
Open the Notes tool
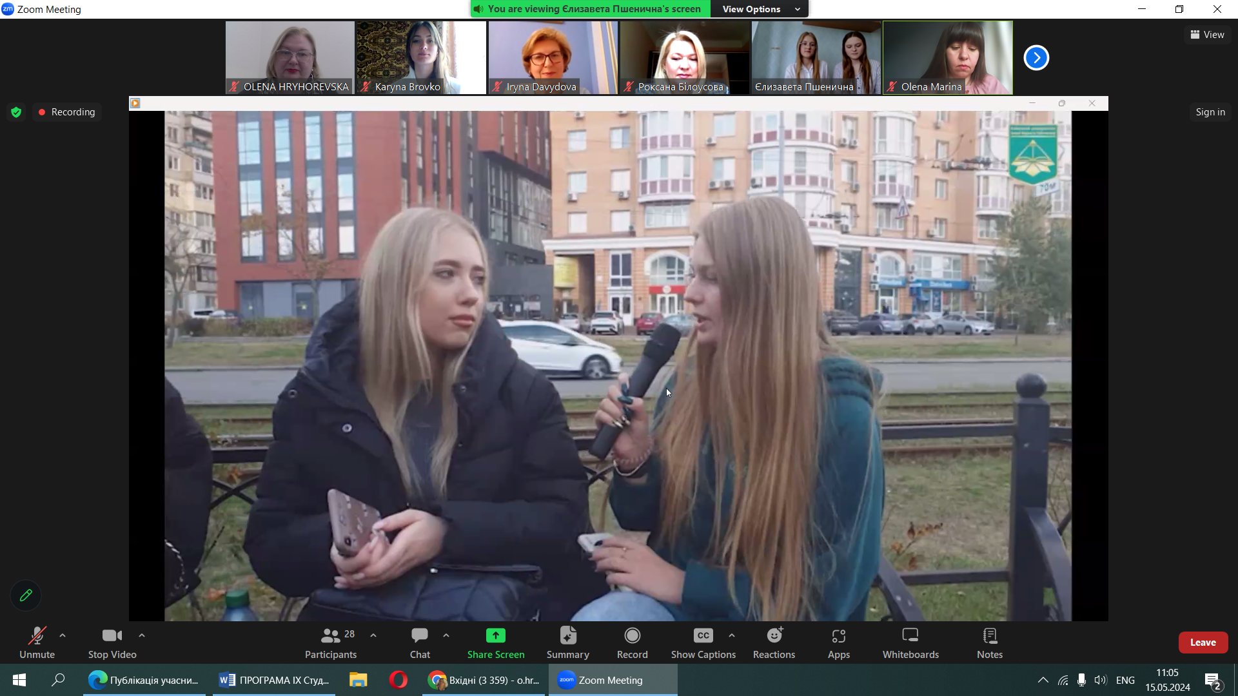pyautogui.click(x=989, y=643)
